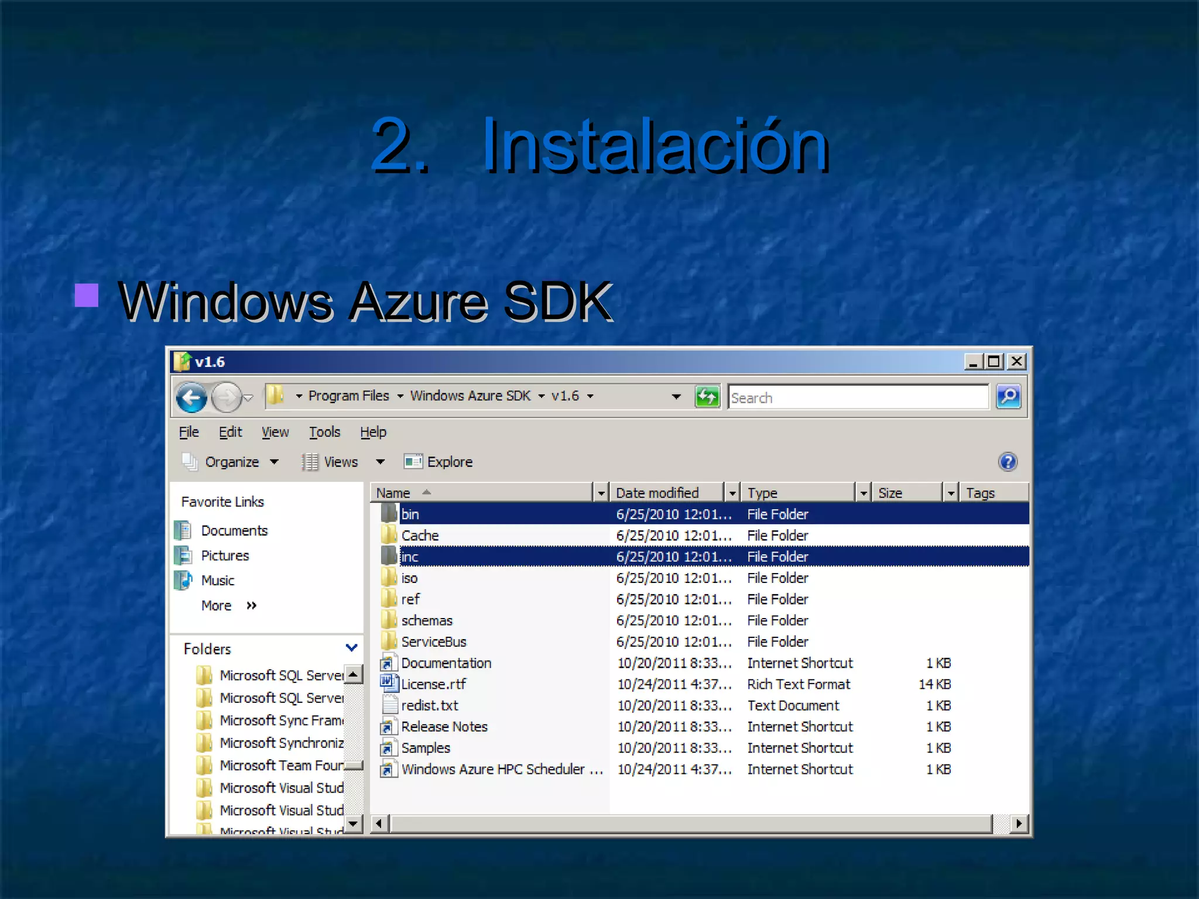Select Samples internet shortcut icon
1199x899 pixels.
(x=389, y=747)
